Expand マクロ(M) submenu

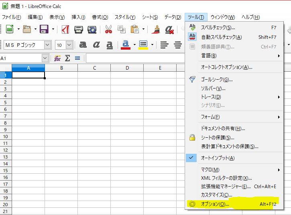tap(234, 170)
